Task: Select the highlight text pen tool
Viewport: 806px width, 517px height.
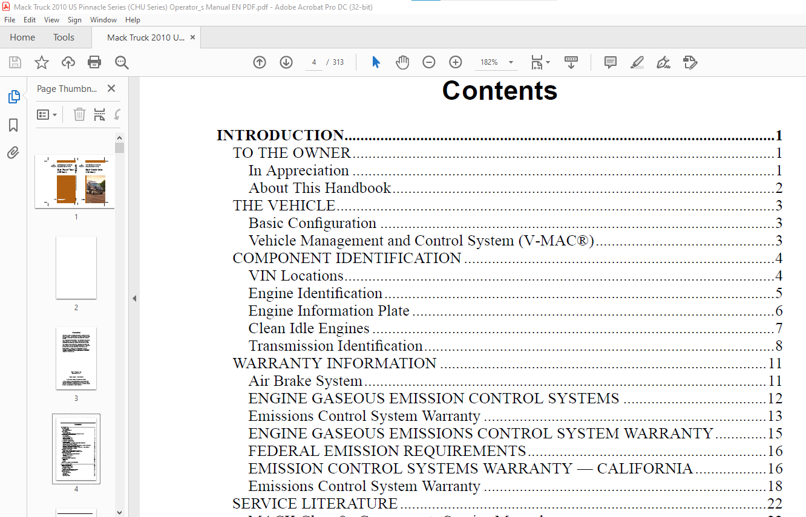Action: coord(637,62)
